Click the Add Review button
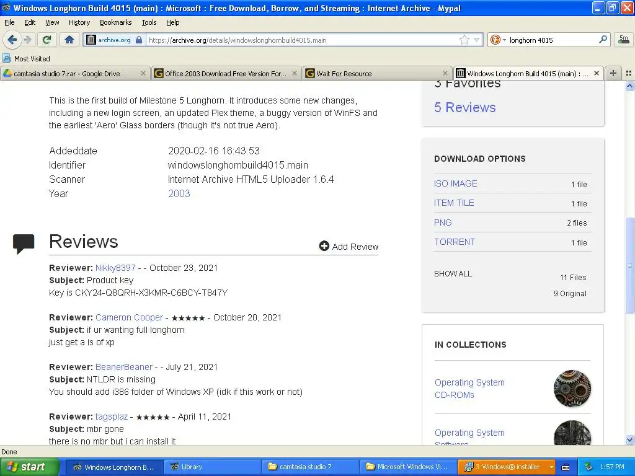The width and height of the screenshot is (635, 476). click(349, 247)
